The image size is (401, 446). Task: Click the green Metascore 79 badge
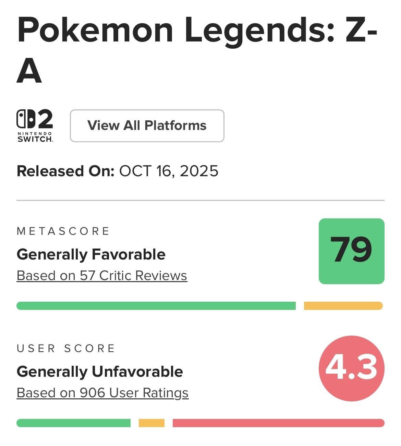coord(351,251)
